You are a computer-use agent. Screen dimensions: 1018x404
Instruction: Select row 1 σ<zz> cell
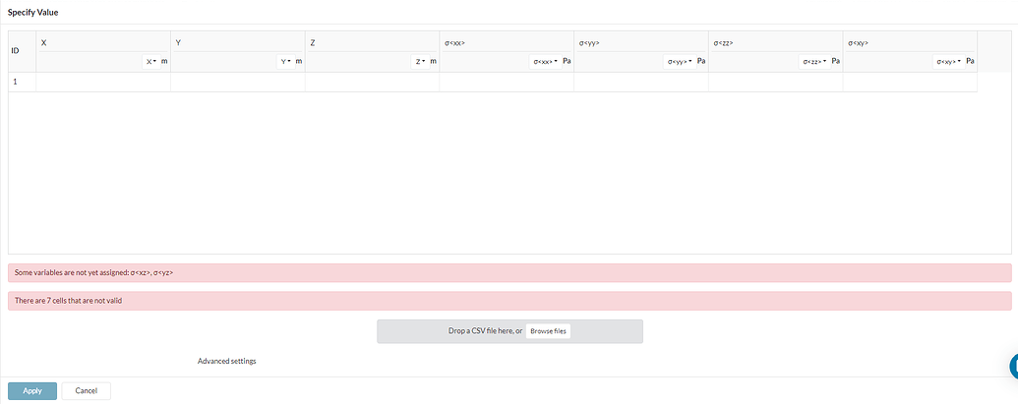click(x=775, y=83)
